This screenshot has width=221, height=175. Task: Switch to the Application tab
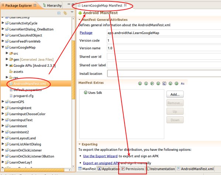(x=108, y=169)
